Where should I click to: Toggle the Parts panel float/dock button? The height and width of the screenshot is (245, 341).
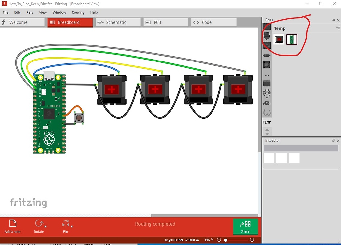click(x=334, y=20)
